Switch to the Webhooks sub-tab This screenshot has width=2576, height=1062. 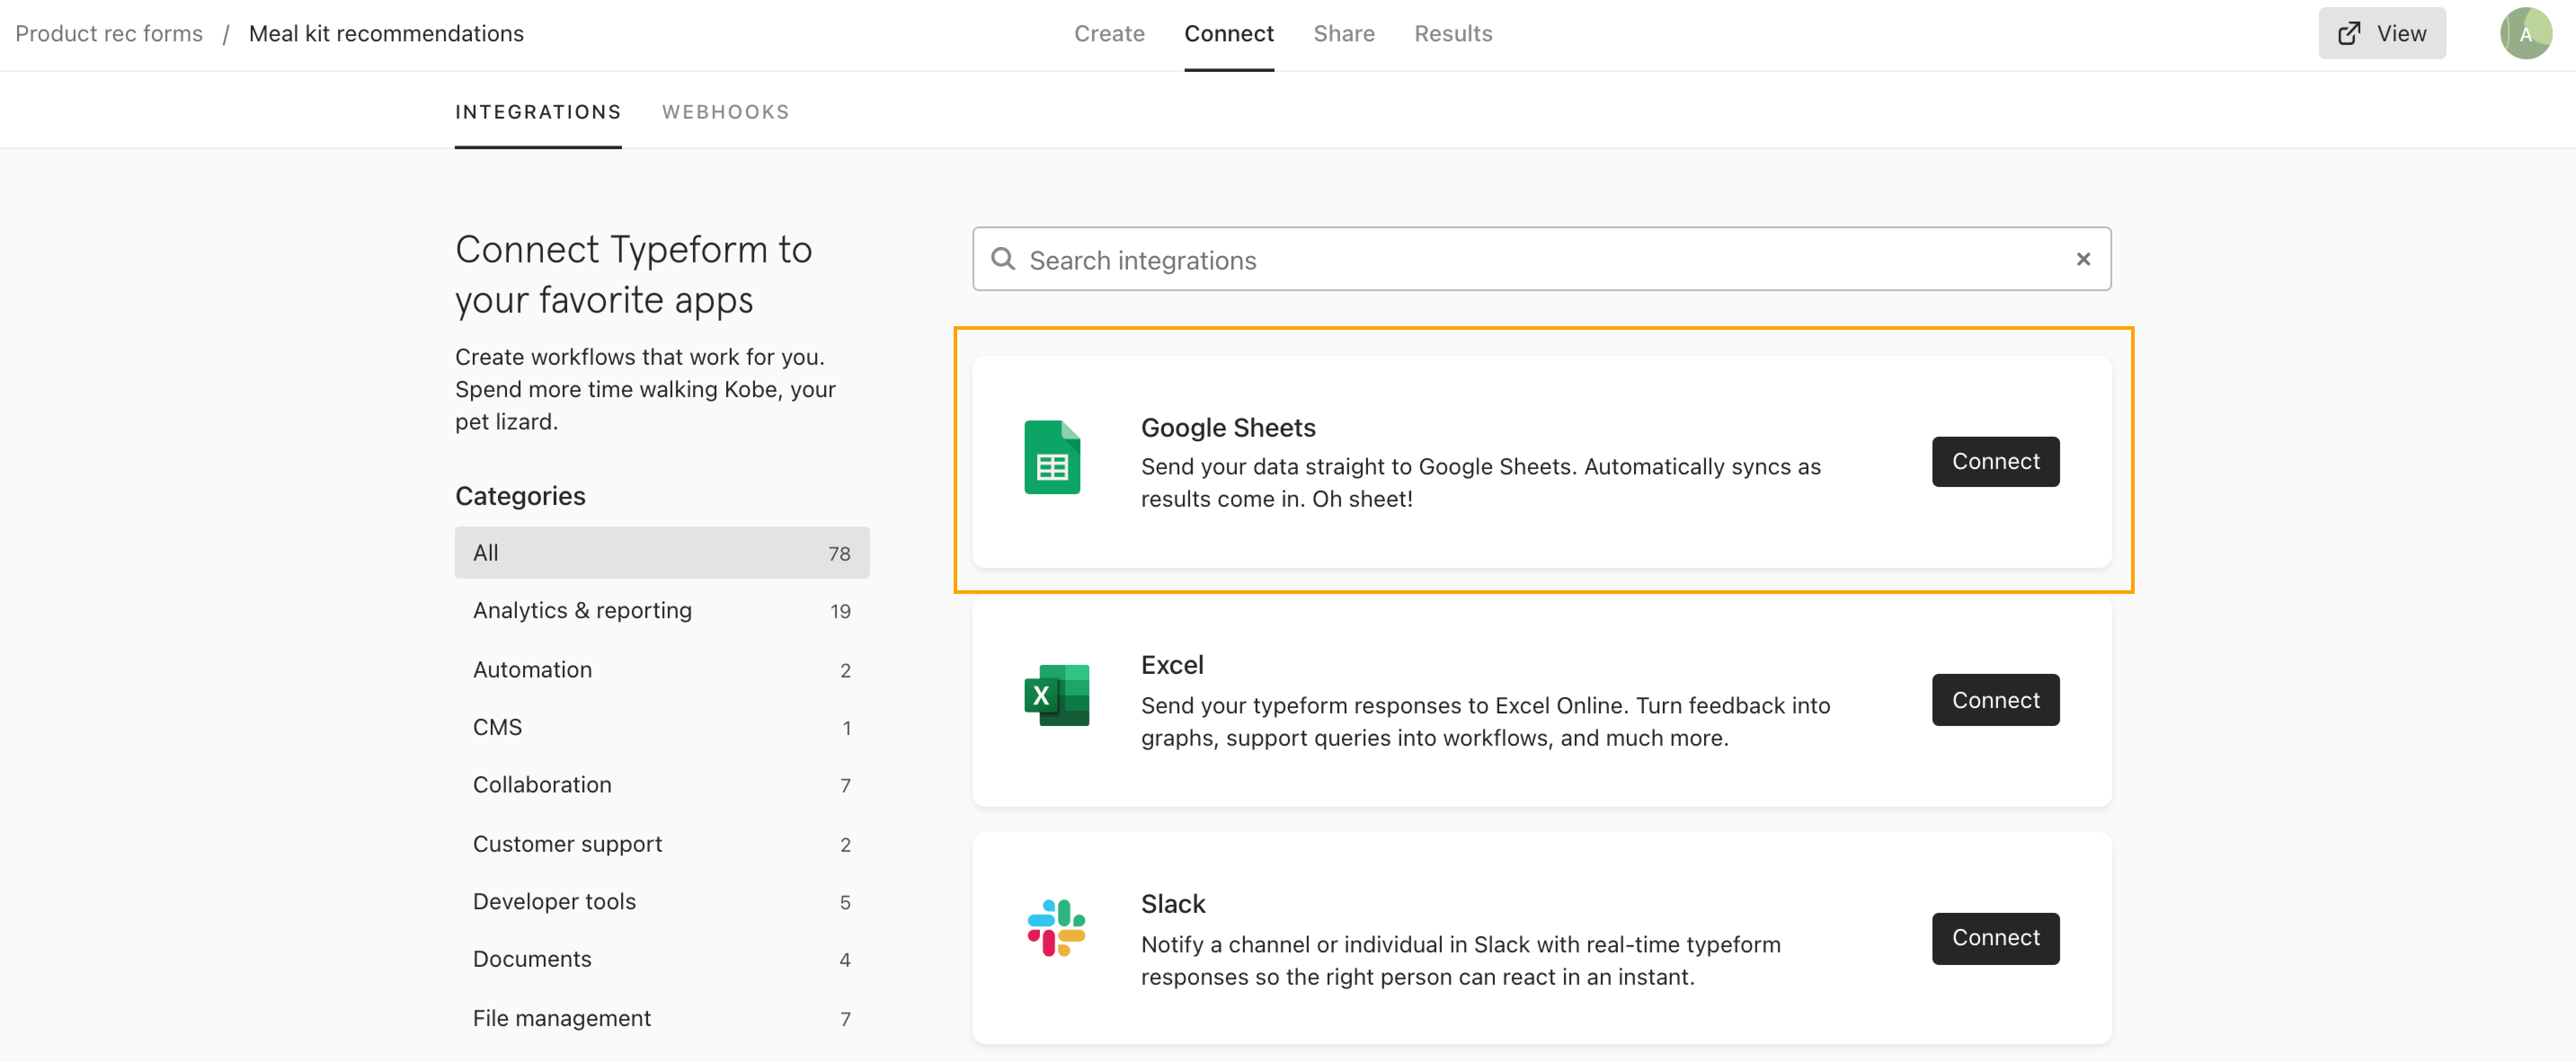[725, 112]
